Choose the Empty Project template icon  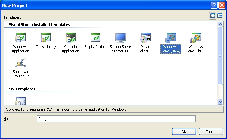pos(96,38)
